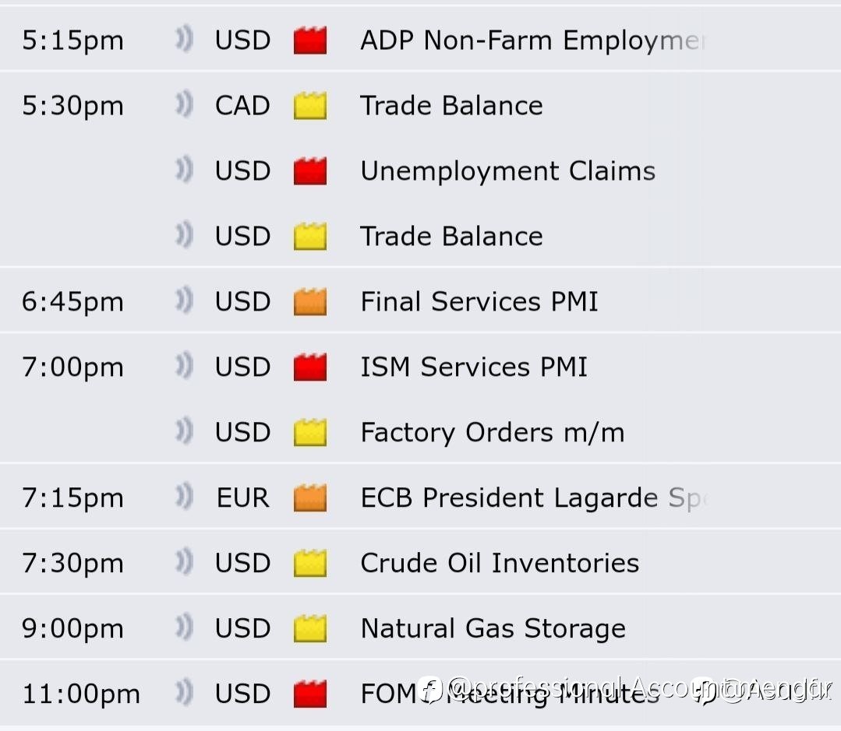Open the ISM Services PMI event
This screenshot has height=731, width=841.
coord(474,367)
